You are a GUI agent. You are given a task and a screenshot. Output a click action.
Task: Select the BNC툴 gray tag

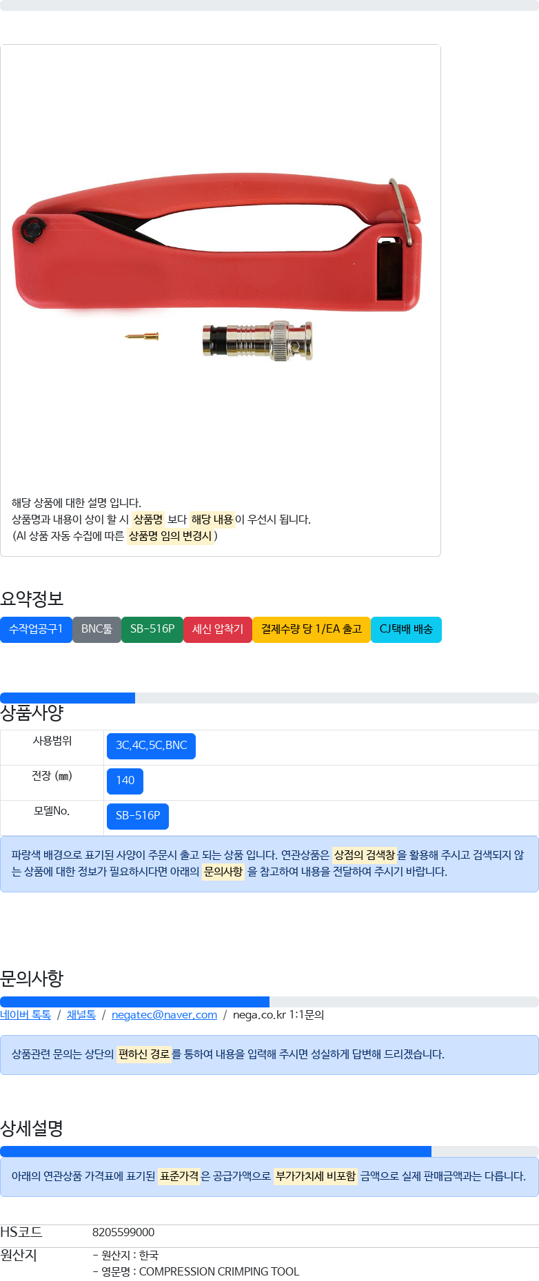tap(96, 629)
